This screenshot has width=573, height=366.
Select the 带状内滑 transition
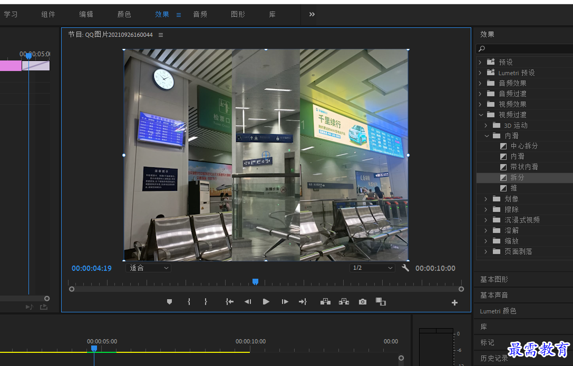525,167
